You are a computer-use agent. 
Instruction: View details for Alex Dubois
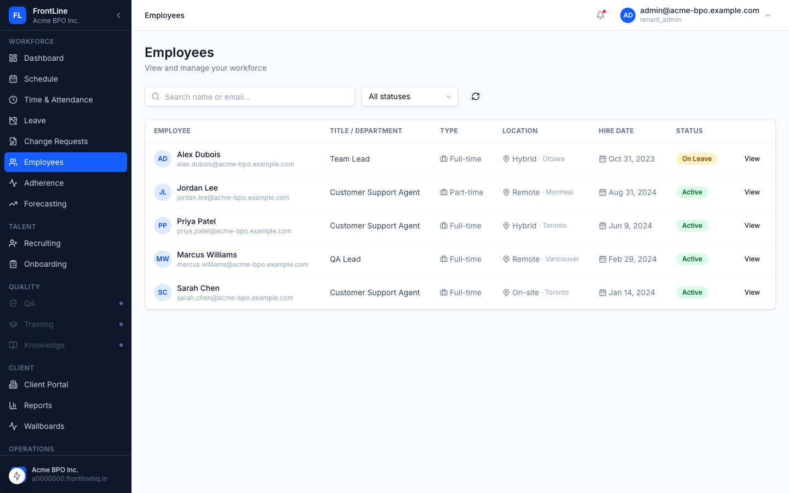click(752, 159)
